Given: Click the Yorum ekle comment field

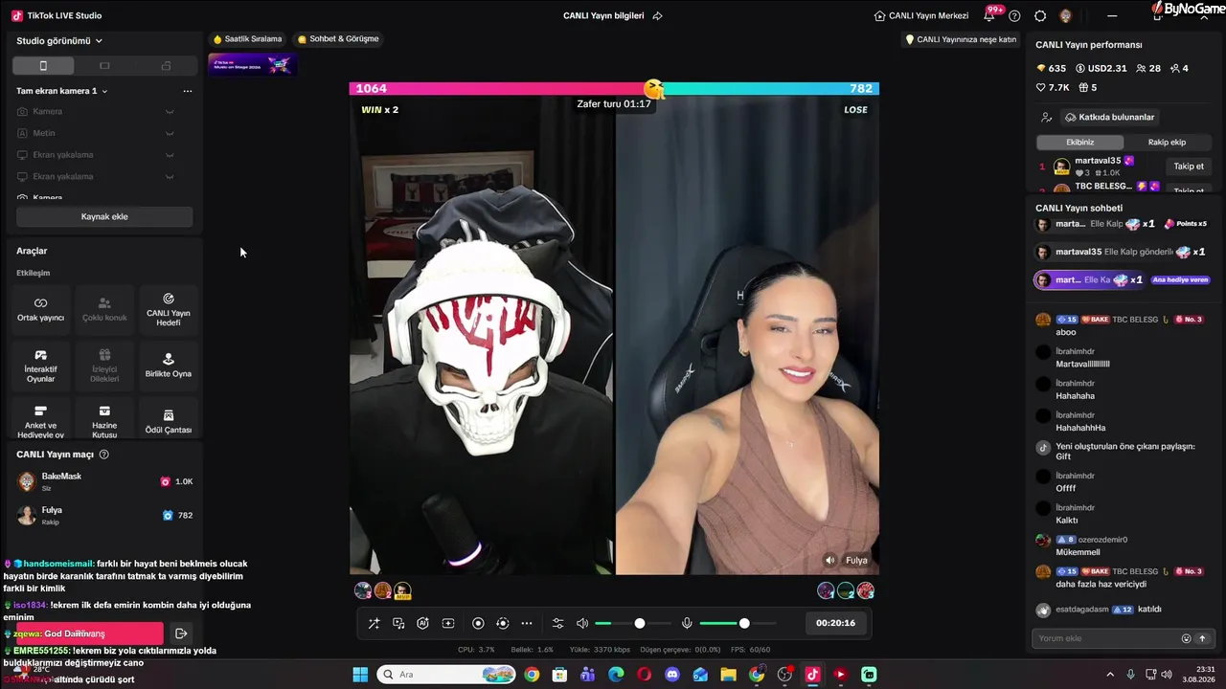Looking at the screenshot, I should click(x=1106, y=638).
